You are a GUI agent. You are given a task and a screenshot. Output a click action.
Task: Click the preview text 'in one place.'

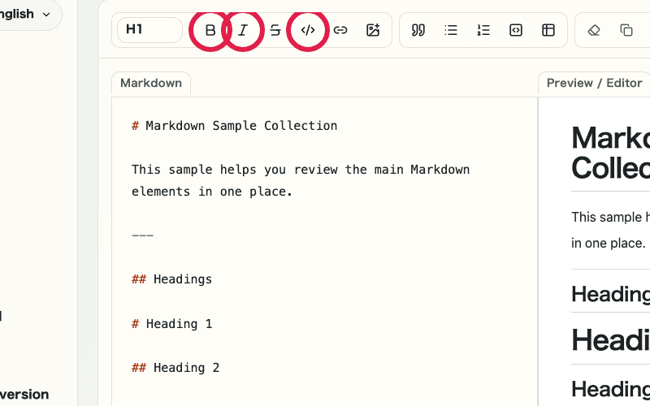[x=608, y=243]
